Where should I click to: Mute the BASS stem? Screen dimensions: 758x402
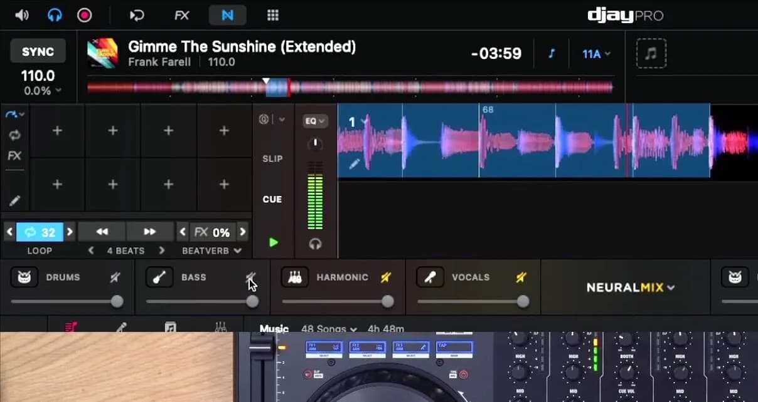point(250,277)
